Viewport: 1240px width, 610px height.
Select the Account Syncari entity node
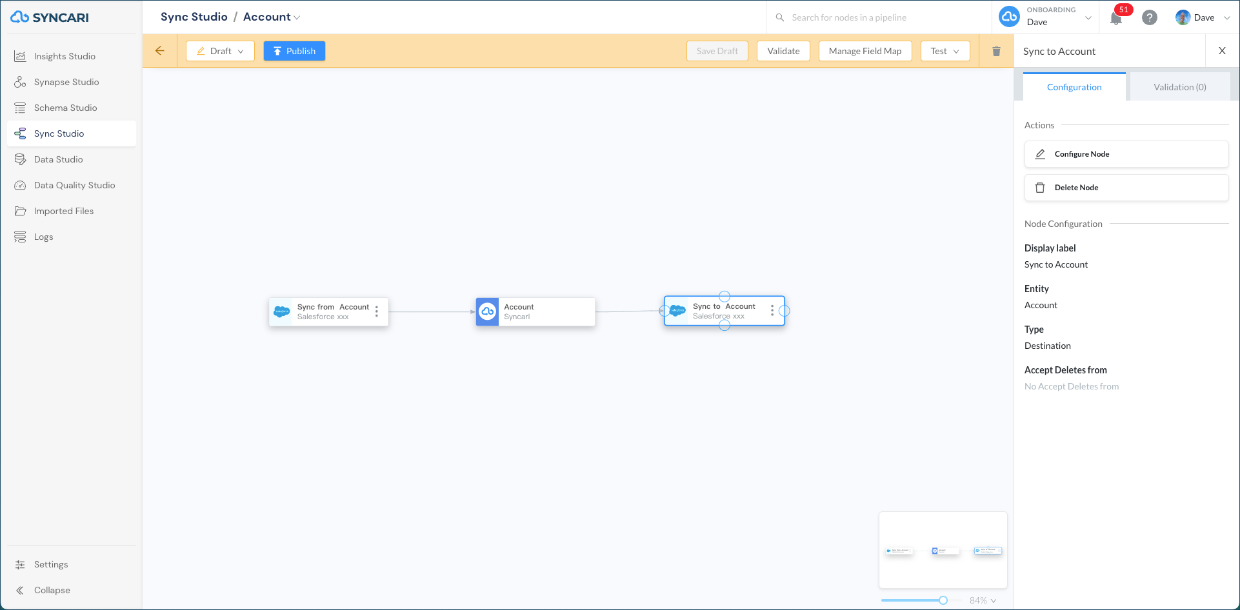tap(535, 311)
